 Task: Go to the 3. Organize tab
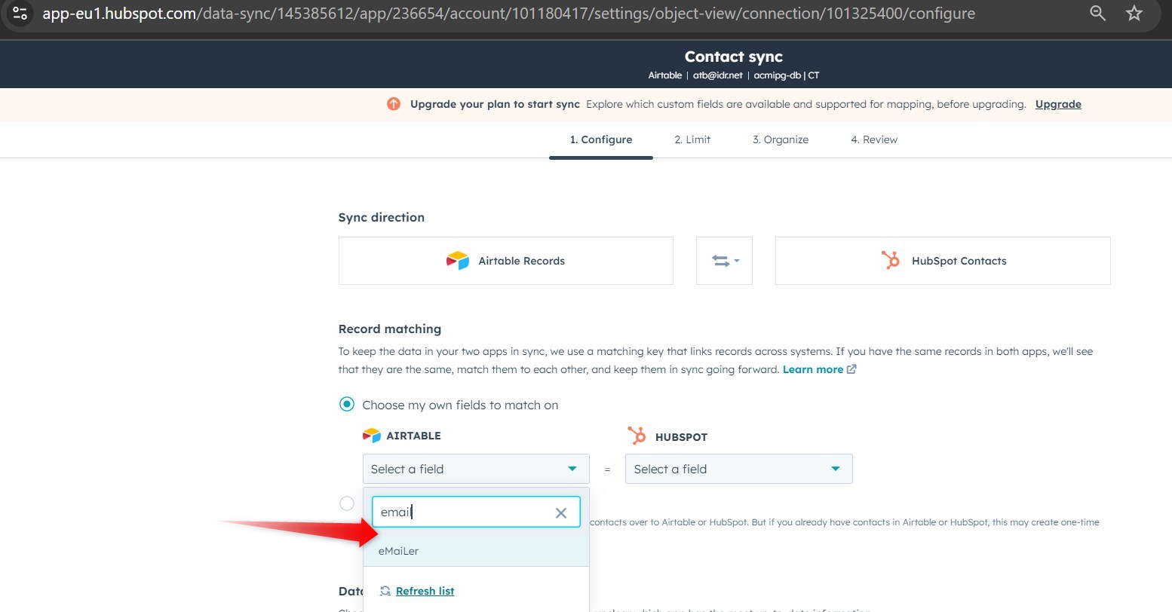coord(781,139)
